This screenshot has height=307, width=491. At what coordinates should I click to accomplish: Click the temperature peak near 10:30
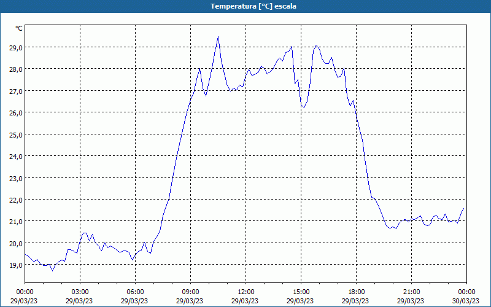click(x=218, y=37)
